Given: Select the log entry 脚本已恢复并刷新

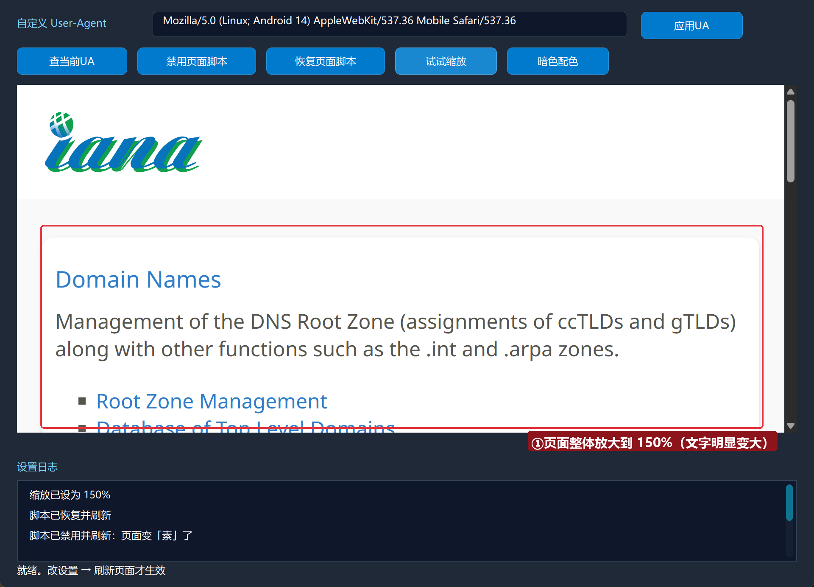Looking at the screenshot, I should coord(70,515).
